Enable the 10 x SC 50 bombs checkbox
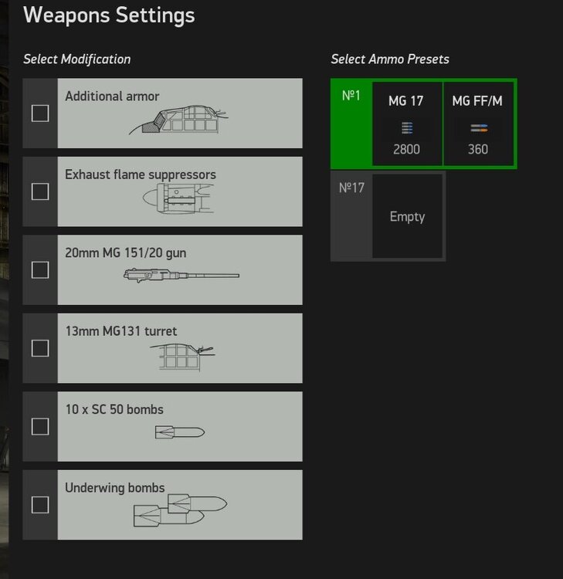563x579 pixels. pyautogui.click(x=40, y=426)
